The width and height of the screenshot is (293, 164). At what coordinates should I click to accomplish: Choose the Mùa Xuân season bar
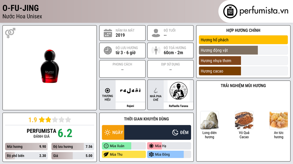tap(124, 146)
